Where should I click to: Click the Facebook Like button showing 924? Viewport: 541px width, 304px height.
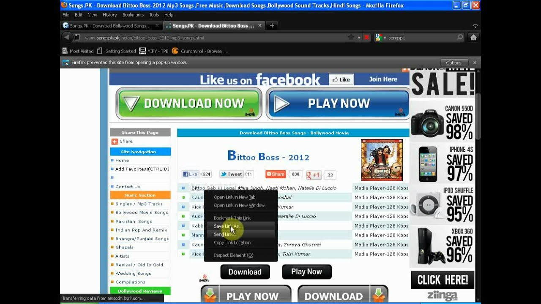click(190, 174)
